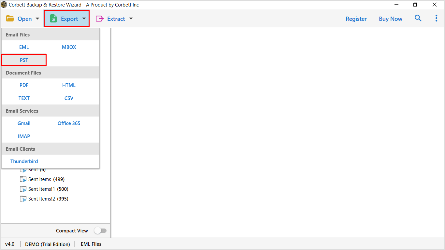
Task: Collapse the Export dropdown arrow
Action: click(84, 19)
